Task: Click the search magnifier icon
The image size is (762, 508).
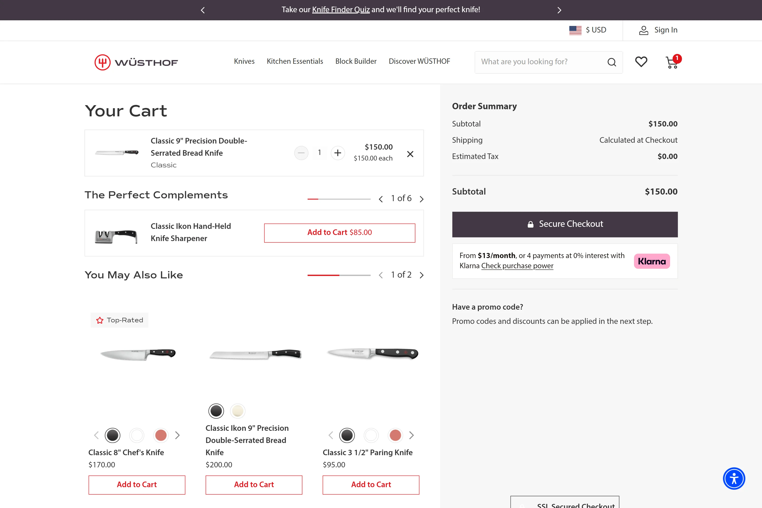Action: pos(611,62)
